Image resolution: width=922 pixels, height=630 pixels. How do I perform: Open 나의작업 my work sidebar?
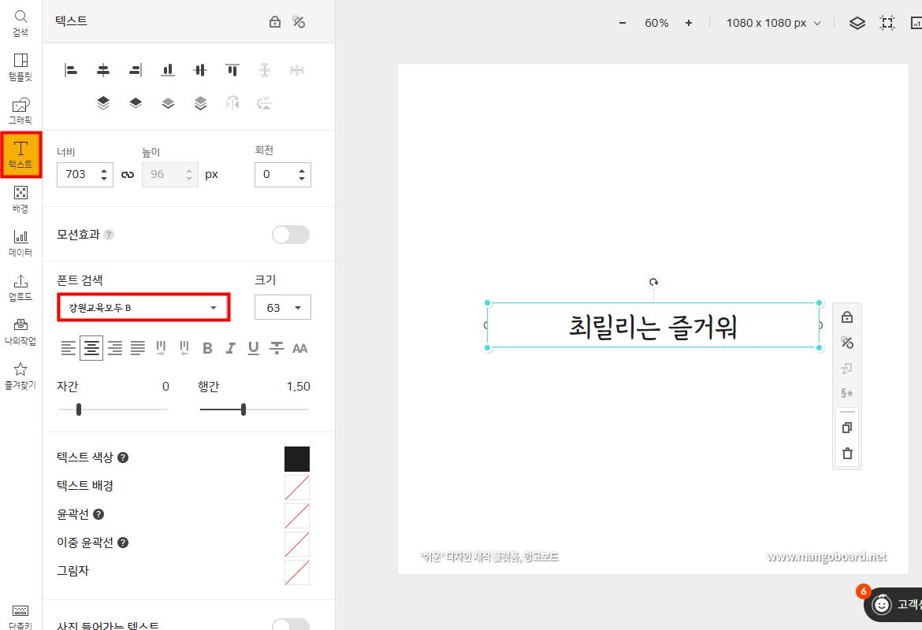coord(20,332)
